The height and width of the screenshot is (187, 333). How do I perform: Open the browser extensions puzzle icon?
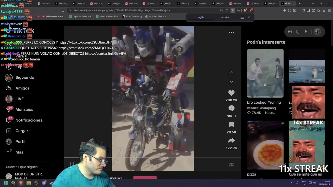point(290,10)
